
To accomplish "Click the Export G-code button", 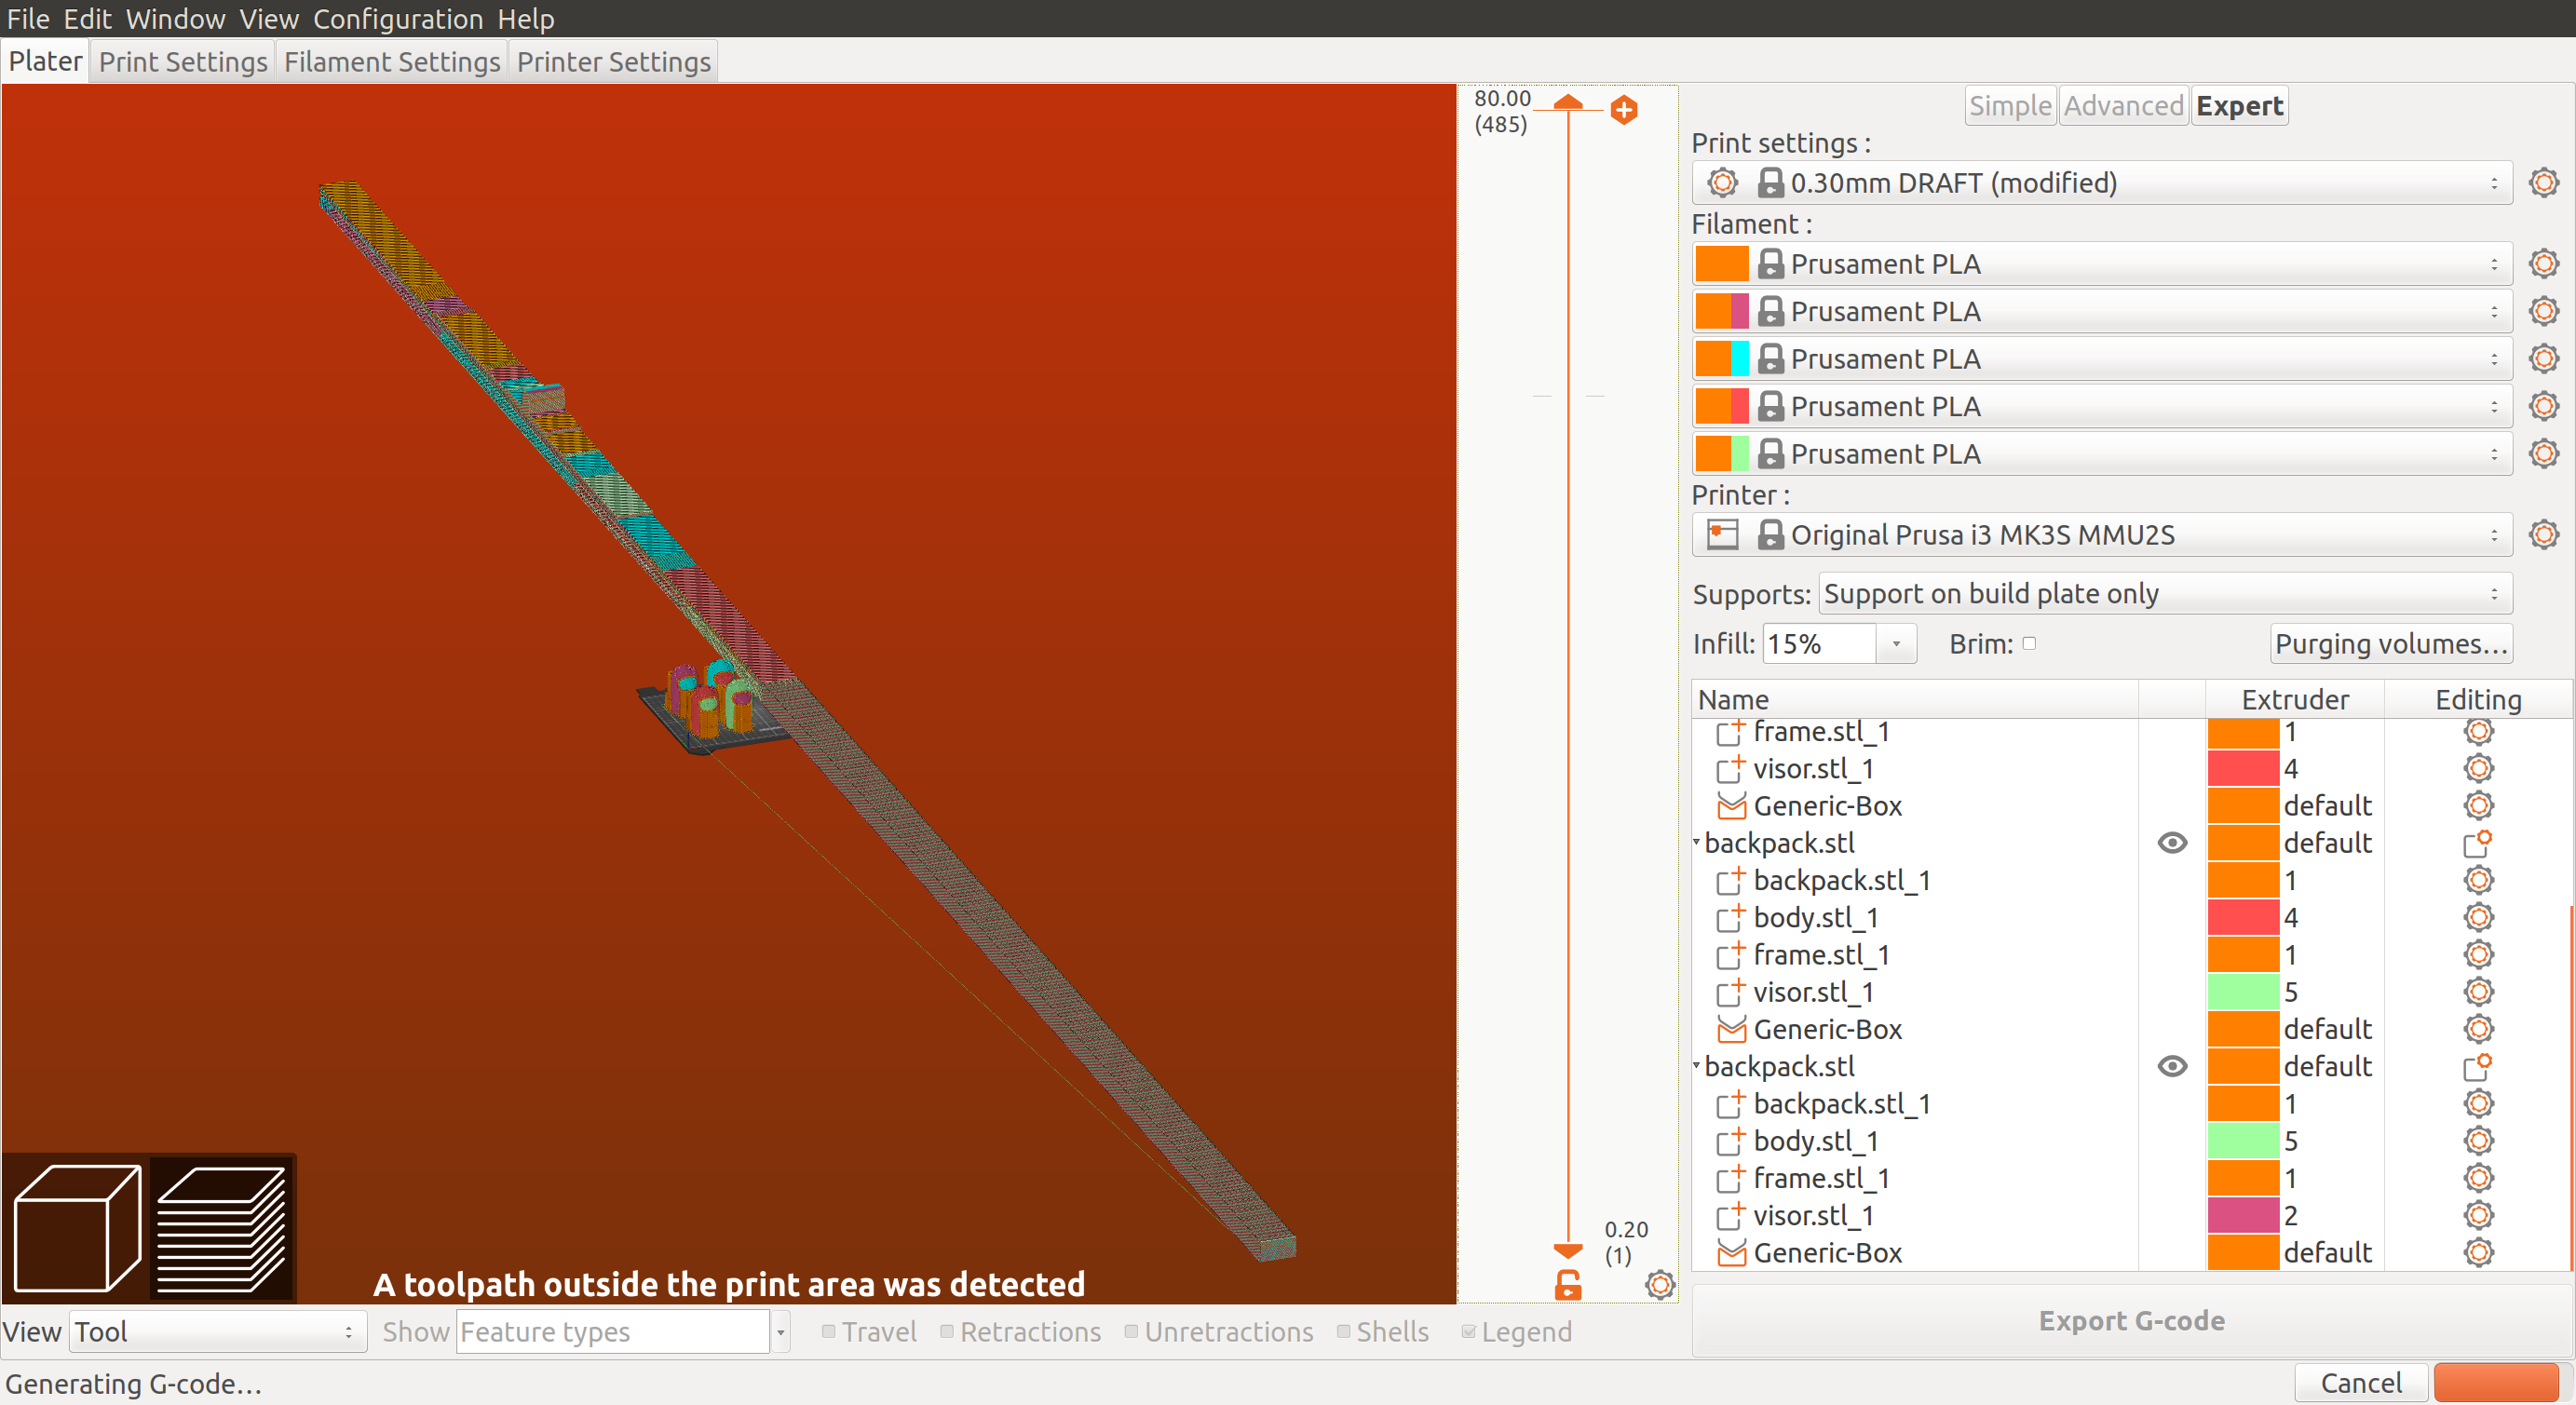I will point(2132,1320).
